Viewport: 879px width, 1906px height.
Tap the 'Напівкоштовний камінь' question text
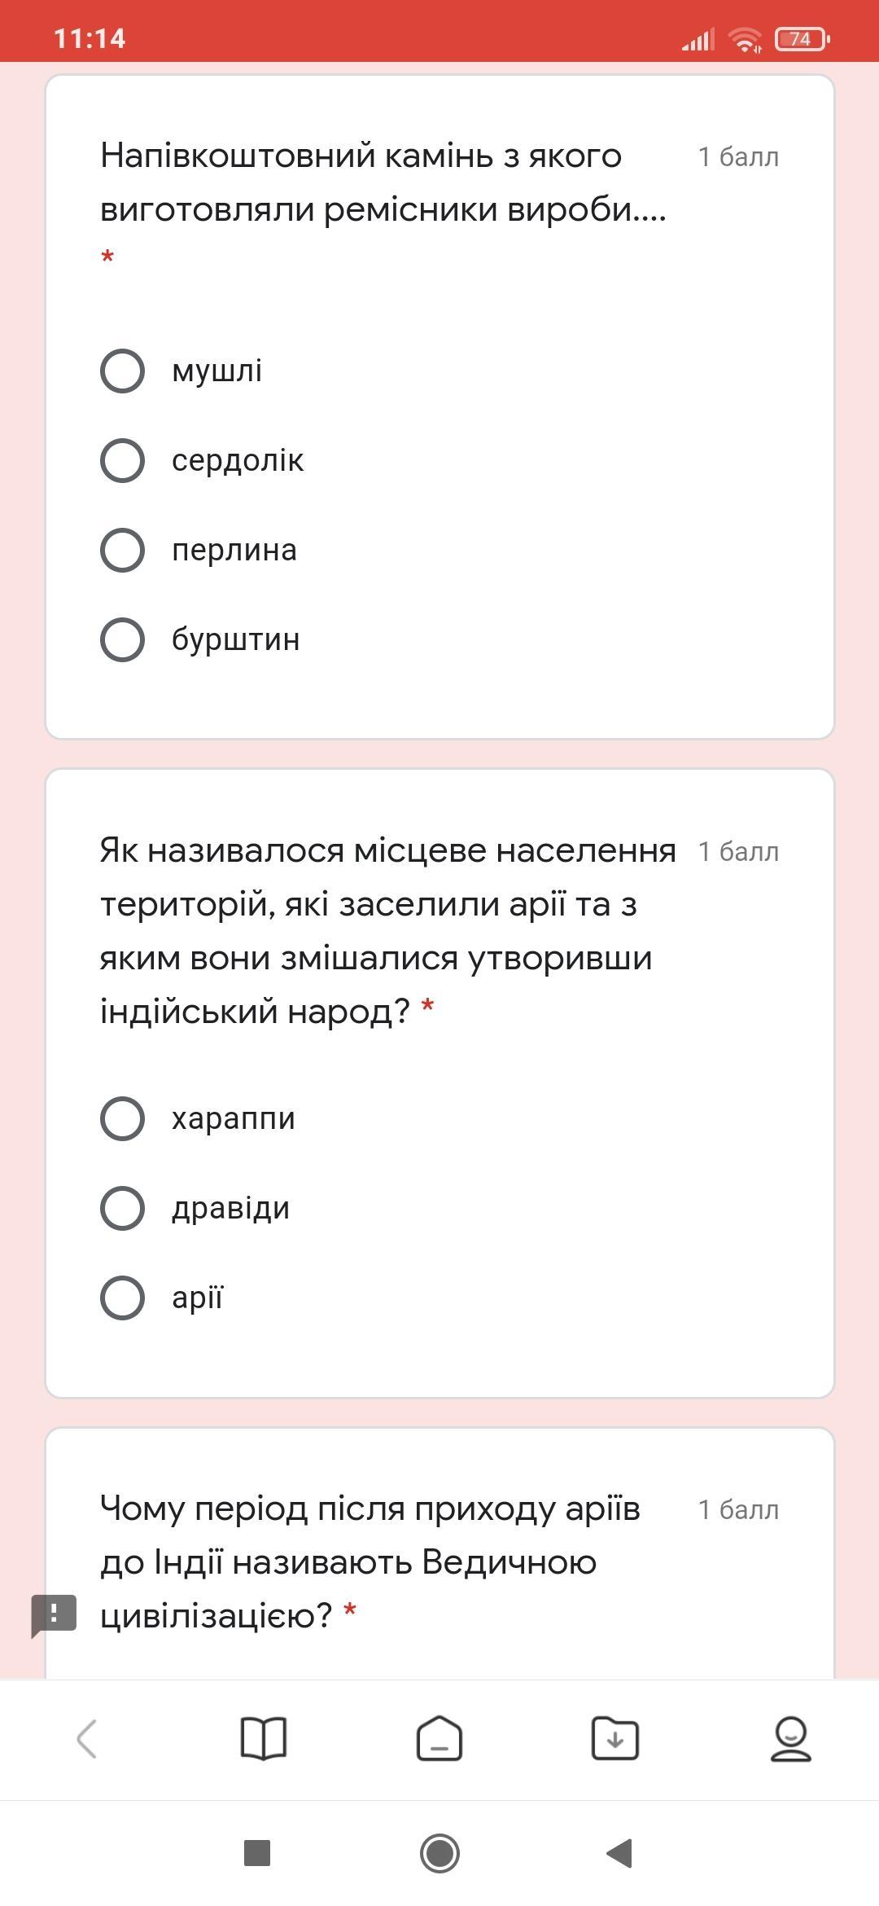click(x=383, y=182)
